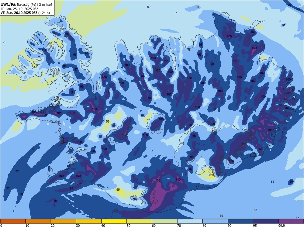Choose the amber 30–40 legend swatch
The image size is (304, 228).
point(89,221)
